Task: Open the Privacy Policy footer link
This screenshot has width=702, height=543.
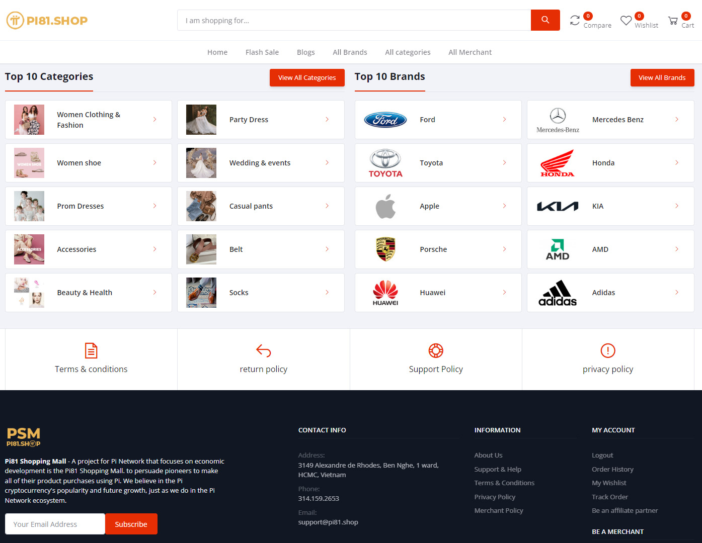Action: click(495, 497)
